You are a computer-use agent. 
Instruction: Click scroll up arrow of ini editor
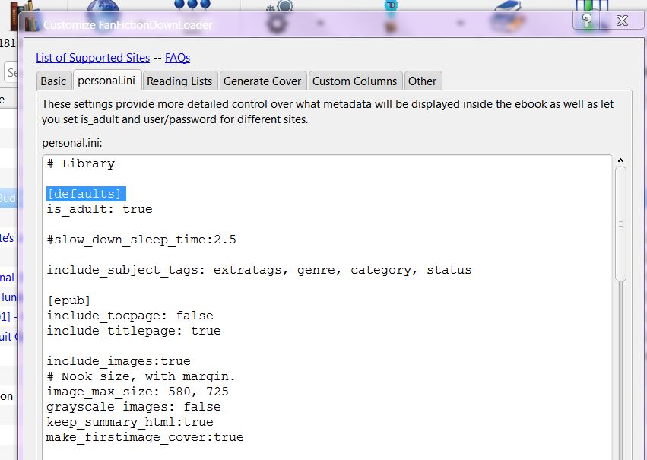tap(620, 160)
